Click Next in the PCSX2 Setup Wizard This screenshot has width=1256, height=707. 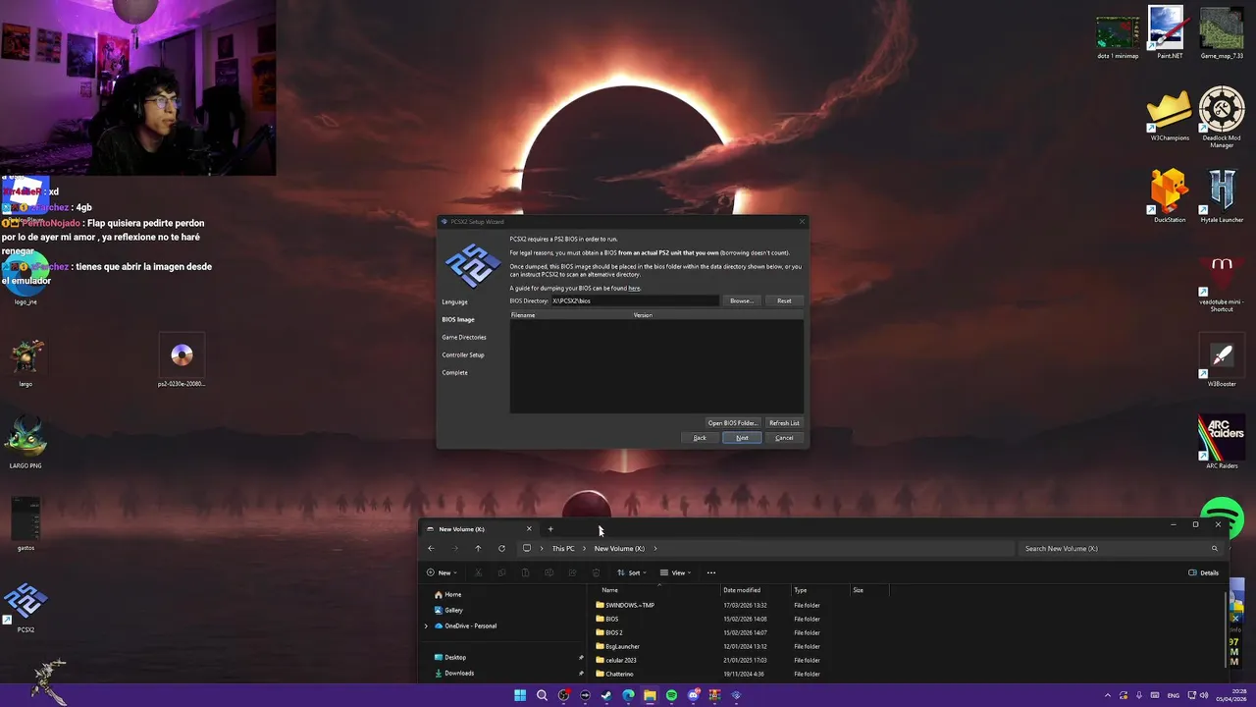click(x=742, y=438)
